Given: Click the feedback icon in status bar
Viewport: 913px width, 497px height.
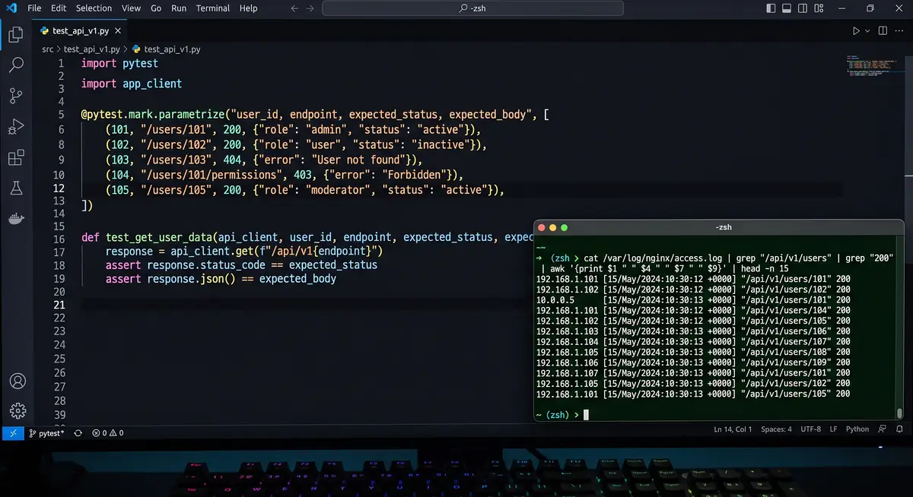Looking at the screenshot, I should click(882, 429).
